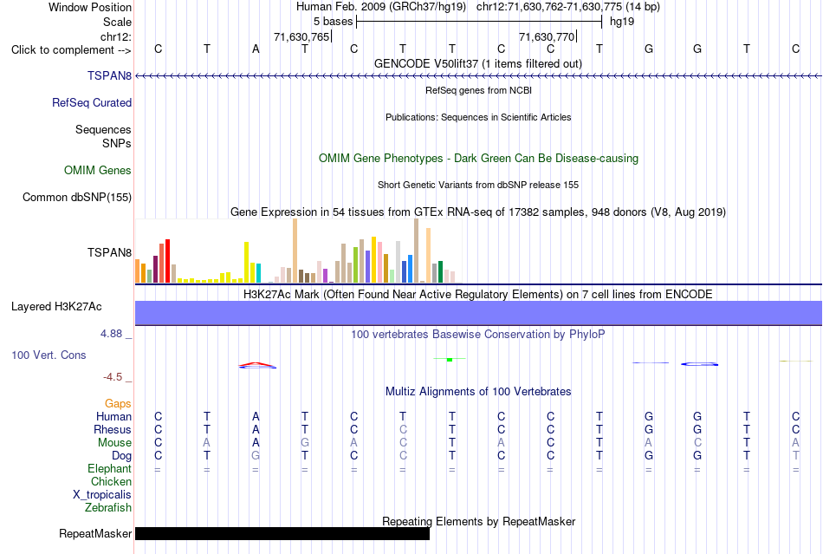Click the Gaps label in Multiz alignment

[118, 403]
